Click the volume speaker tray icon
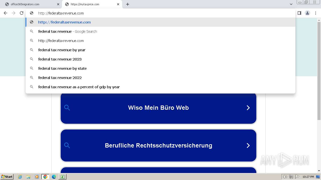 [285, 177]
